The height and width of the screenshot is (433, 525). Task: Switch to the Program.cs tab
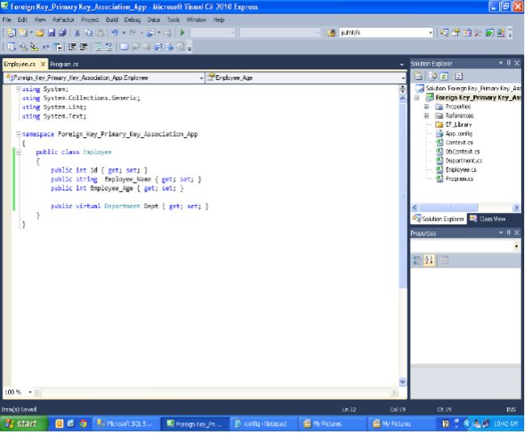(64, 63)
